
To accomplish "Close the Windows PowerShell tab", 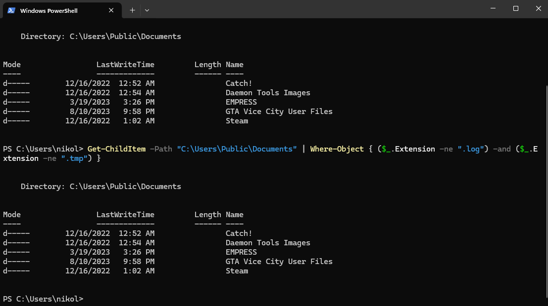I will coord(111,10).
